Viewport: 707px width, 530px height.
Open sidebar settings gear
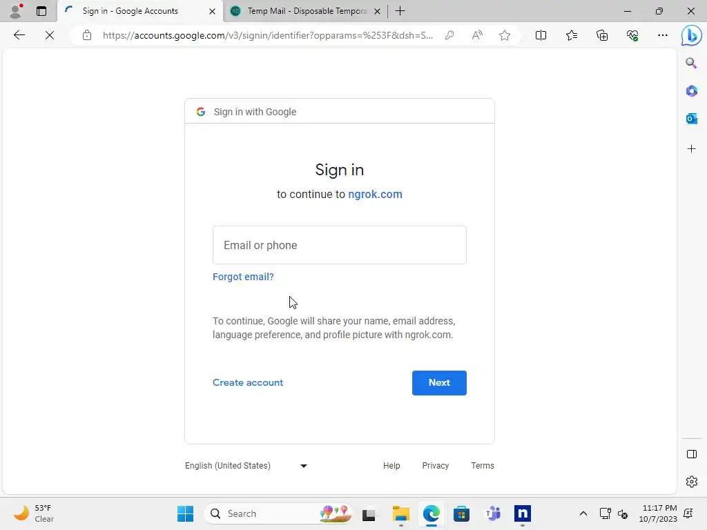click(691, 482)
